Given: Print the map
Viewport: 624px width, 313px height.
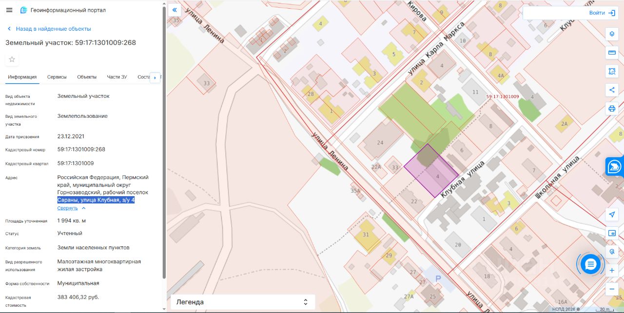Looking at the screenshot, I should (x=612, y=108).
